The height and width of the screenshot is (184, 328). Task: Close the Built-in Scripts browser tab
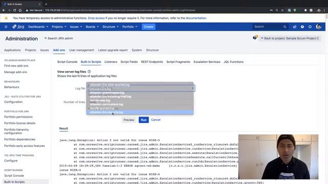39,4
